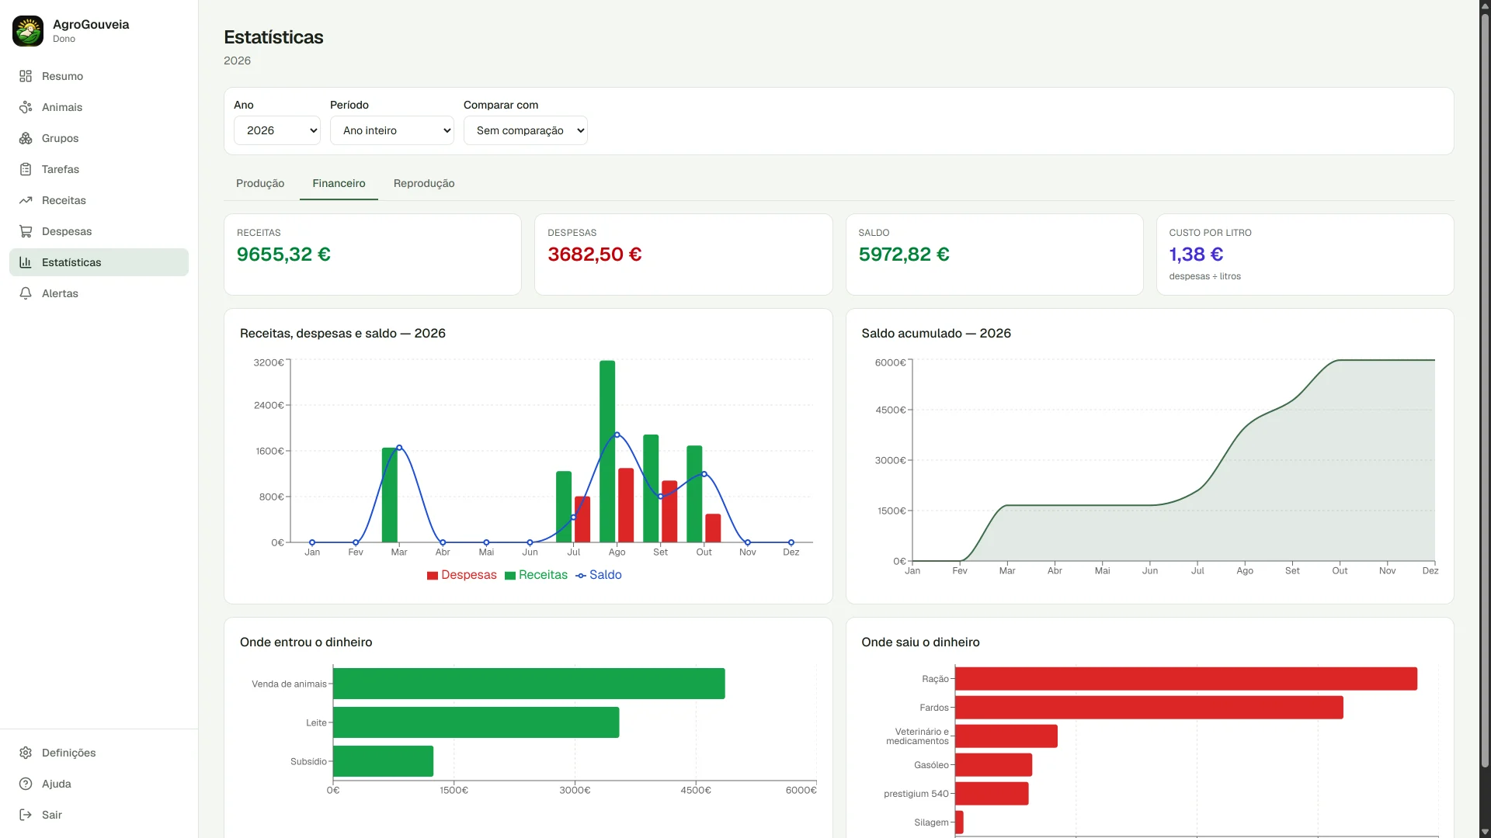Open the Período dropdown
The width and height of the screenshot is (1491, 838).
pyautogui.click(x=392, y=130)
